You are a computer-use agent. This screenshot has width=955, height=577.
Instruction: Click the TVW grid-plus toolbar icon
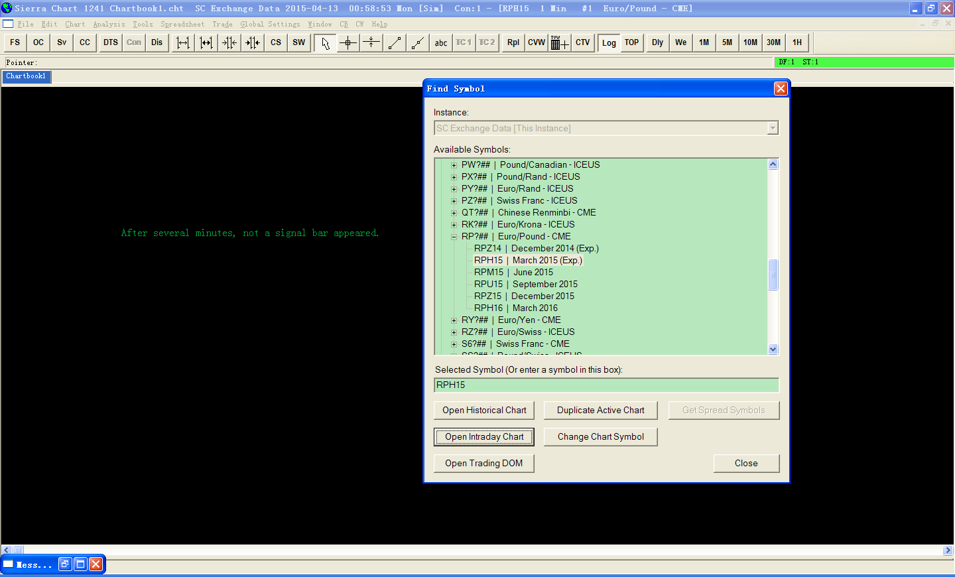(x=560, y=42)
